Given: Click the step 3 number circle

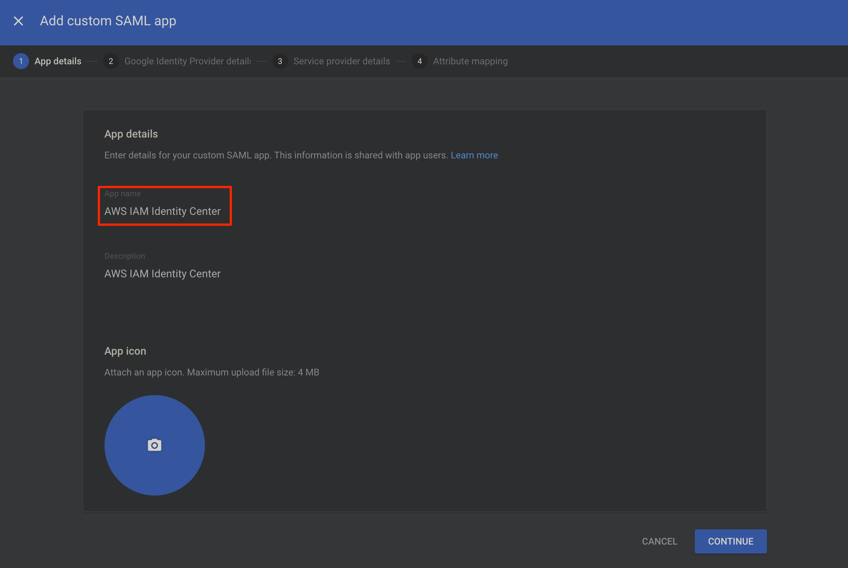Looking at the screenshot, I should pyautogui.click(x=280, y=61).
